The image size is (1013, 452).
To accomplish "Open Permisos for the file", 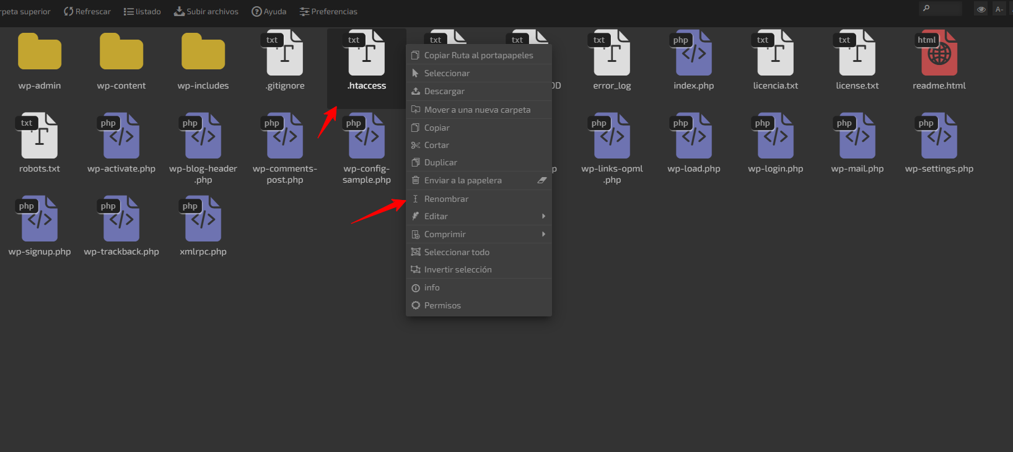I will tap(478, 305).
